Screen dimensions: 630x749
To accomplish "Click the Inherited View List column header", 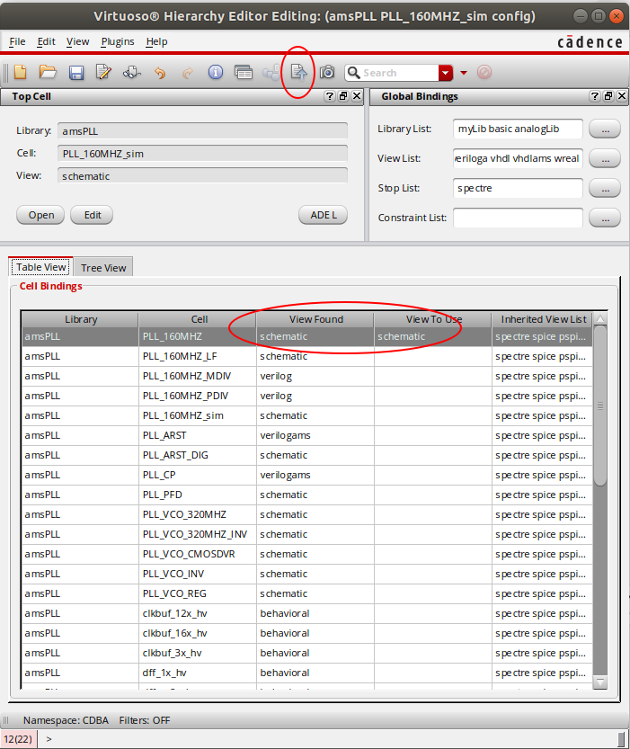I will (543, 319).
